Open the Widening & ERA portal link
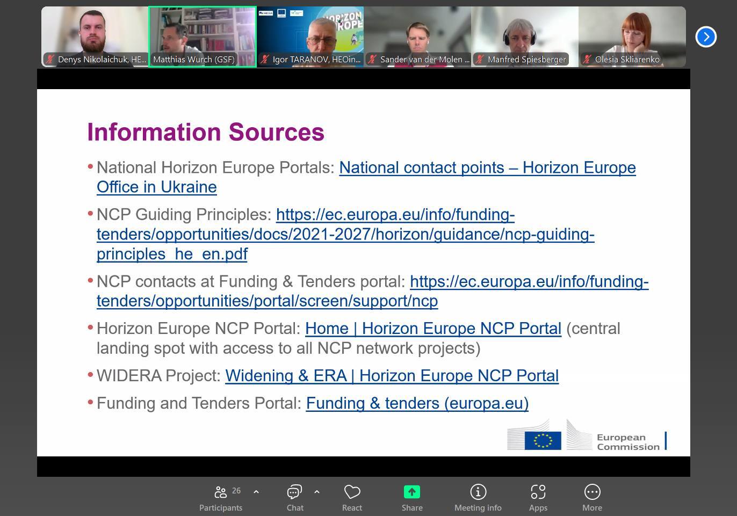The width and height of the screenshot is (737, 516). [392, 376]
